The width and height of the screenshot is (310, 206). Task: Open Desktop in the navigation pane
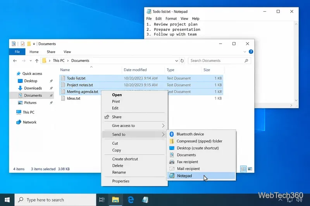(31, 81)
